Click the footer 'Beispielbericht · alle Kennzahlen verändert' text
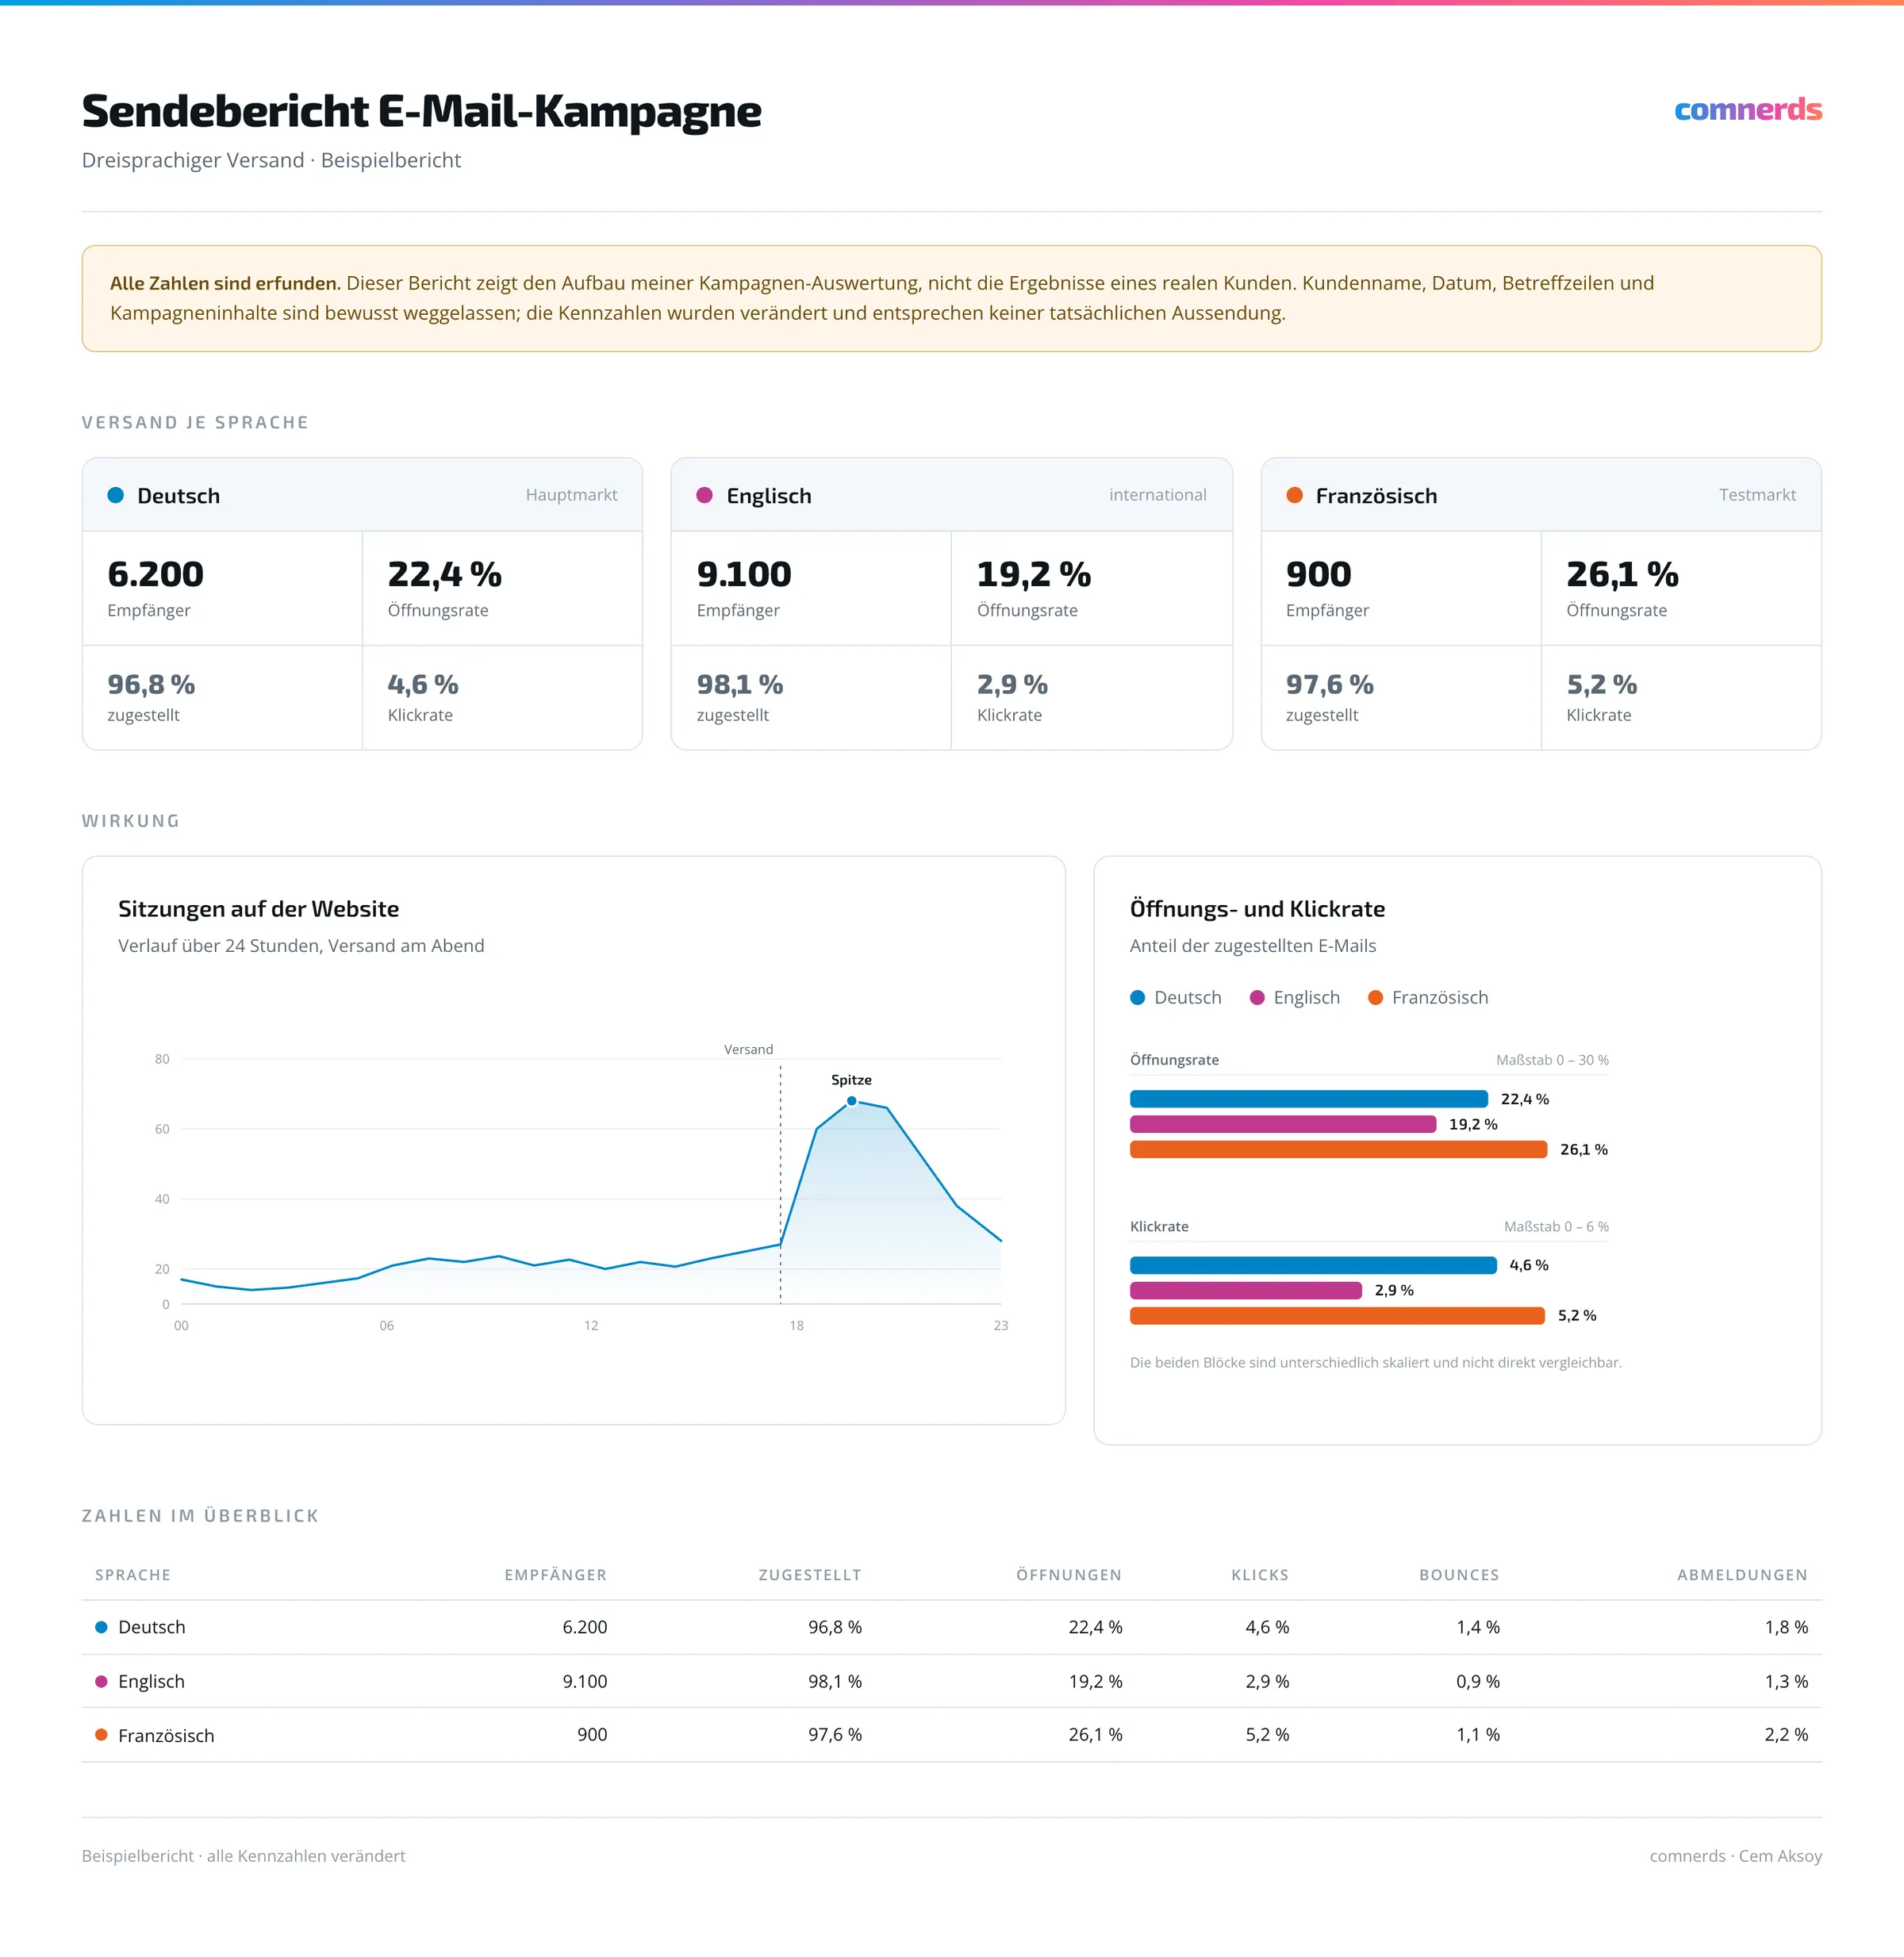This screenshot has width=1904, height=1957. 243,1856
